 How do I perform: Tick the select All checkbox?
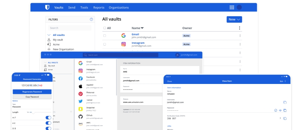pyautogui.click(x=104, y=28)
